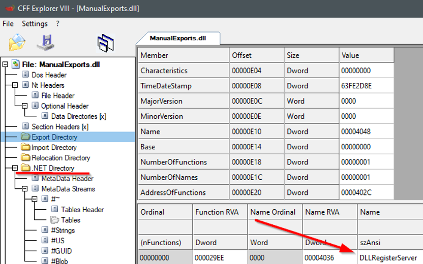Click the #Blob stream icon
Viewport: 423px width, 264px height.
(45, 261)
